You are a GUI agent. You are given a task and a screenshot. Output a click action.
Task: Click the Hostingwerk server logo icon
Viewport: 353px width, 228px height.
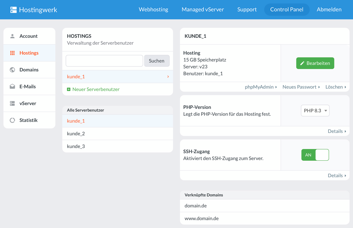pos(13,10)
